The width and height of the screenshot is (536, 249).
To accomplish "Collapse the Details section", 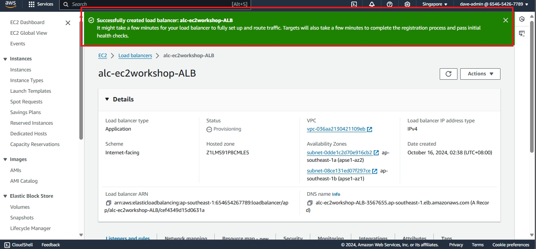I will tap(107, 99).
